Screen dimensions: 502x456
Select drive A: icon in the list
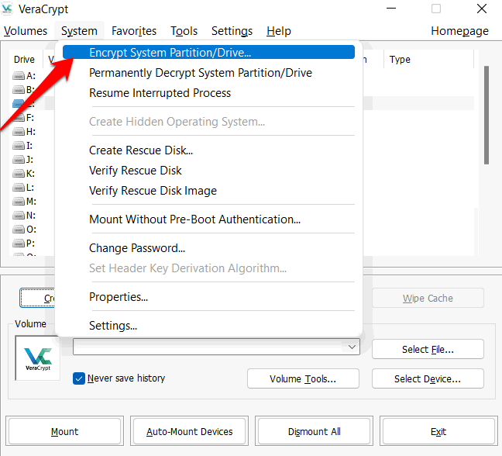[x=19, y=76]
